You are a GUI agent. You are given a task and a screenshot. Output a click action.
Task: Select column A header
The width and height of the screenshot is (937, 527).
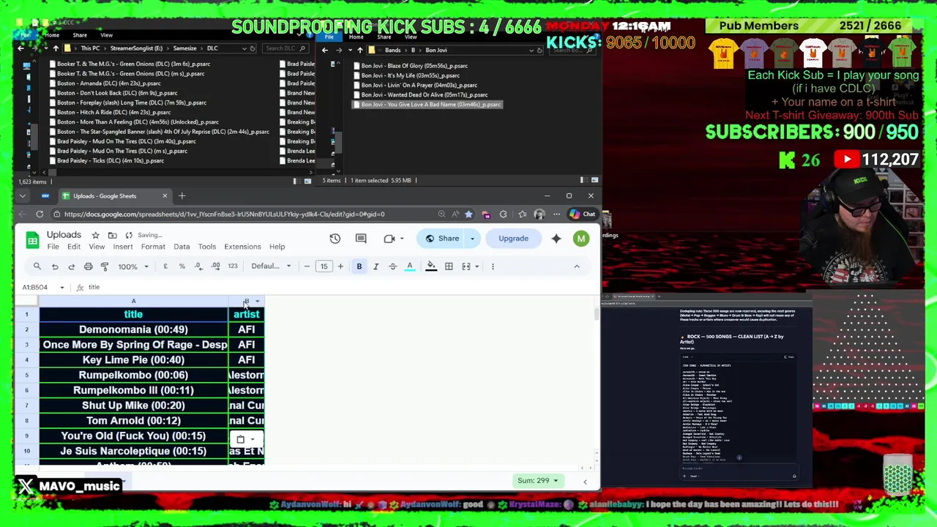133,302
